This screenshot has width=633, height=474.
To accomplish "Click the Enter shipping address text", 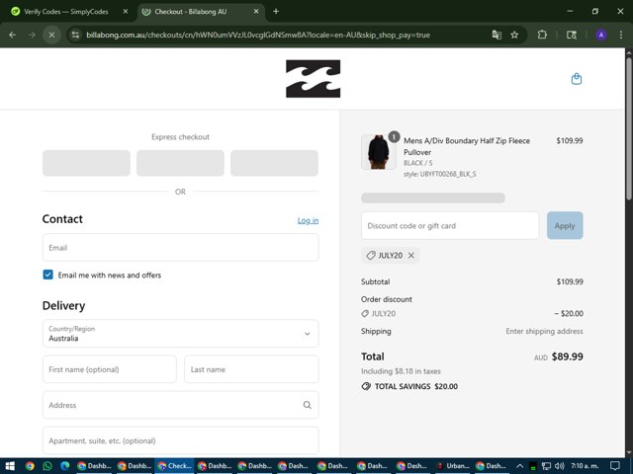I will tap(545, 332).
